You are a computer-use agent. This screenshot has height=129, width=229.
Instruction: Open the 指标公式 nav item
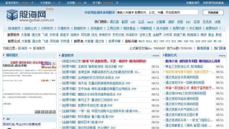[31, 28]
